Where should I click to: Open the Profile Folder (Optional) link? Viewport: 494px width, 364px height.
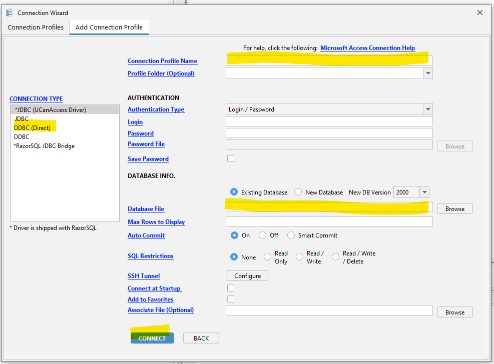[161, 73]
